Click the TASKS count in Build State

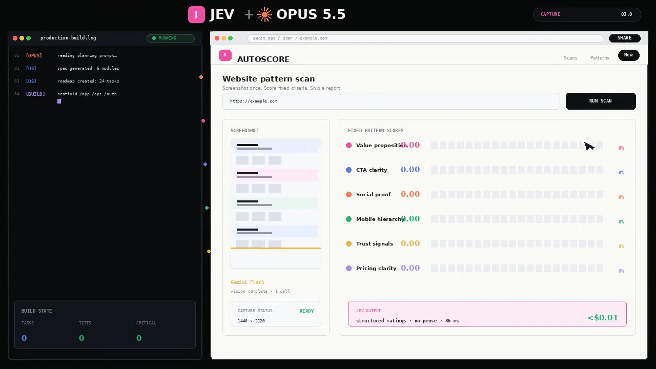tap(24, 338)
